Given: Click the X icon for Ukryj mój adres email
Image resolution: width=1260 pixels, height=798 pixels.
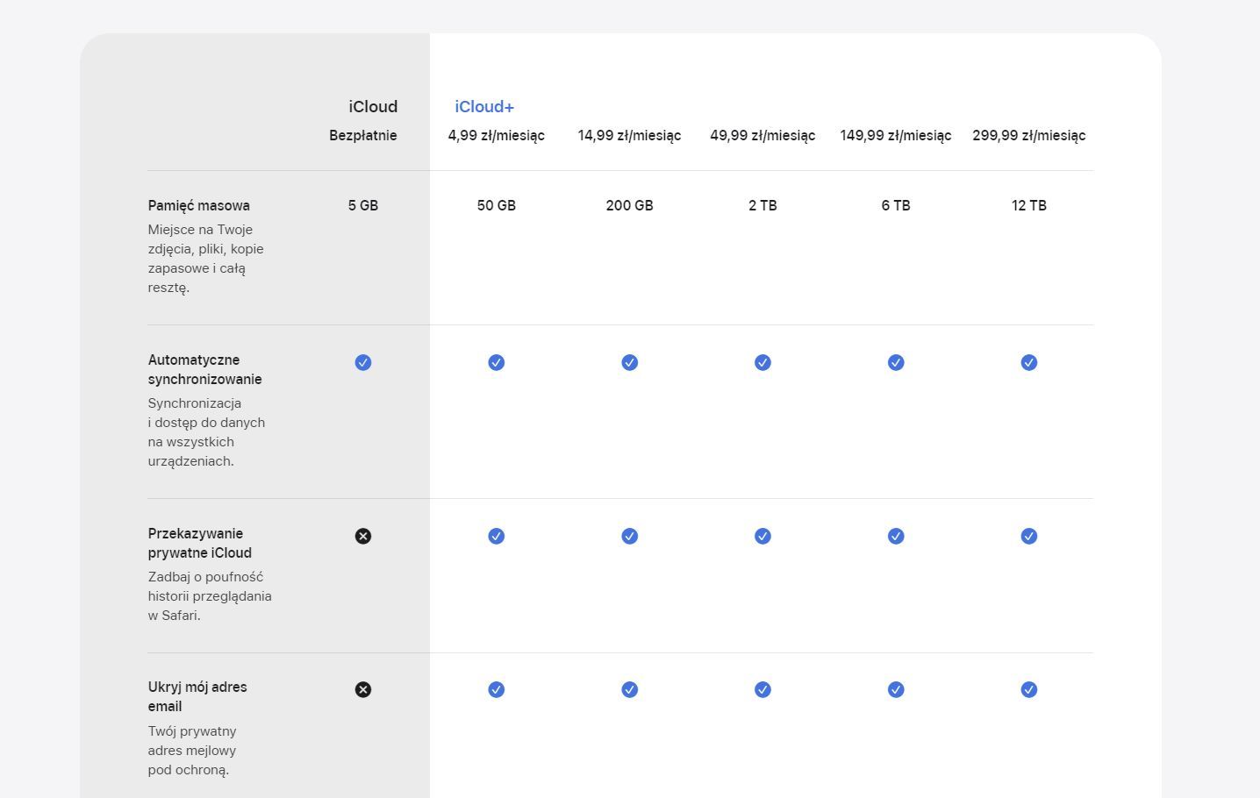Looking at the screenshot, I should coord(363,689).
